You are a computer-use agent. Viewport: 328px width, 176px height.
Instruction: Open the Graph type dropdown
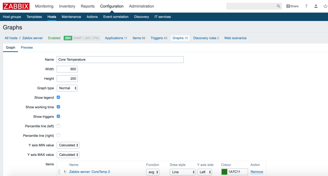tap(67, 88)
